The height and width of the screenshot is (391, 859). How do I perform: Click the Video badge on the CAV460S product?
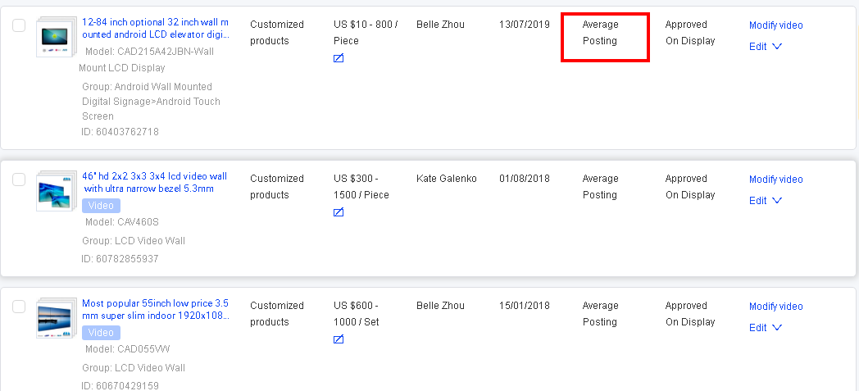[101, 206]
